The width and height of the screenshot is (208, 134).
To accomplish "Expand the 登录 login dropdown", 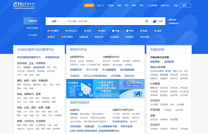I will pyautogui.click(x=185, y=5).
